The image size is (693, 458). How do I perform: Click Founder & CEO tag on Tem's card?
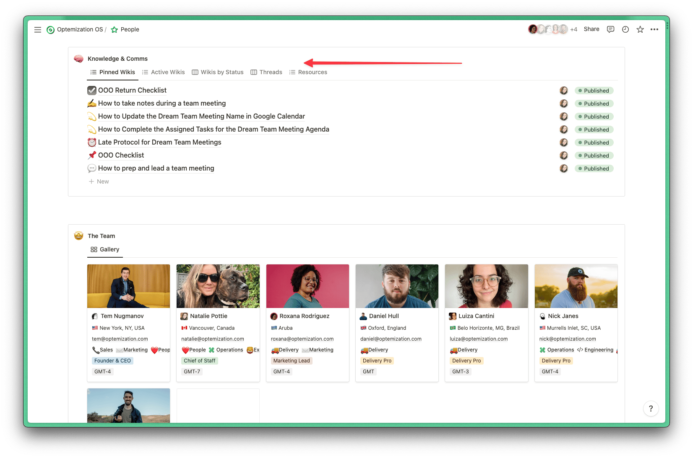pos(112,361)
